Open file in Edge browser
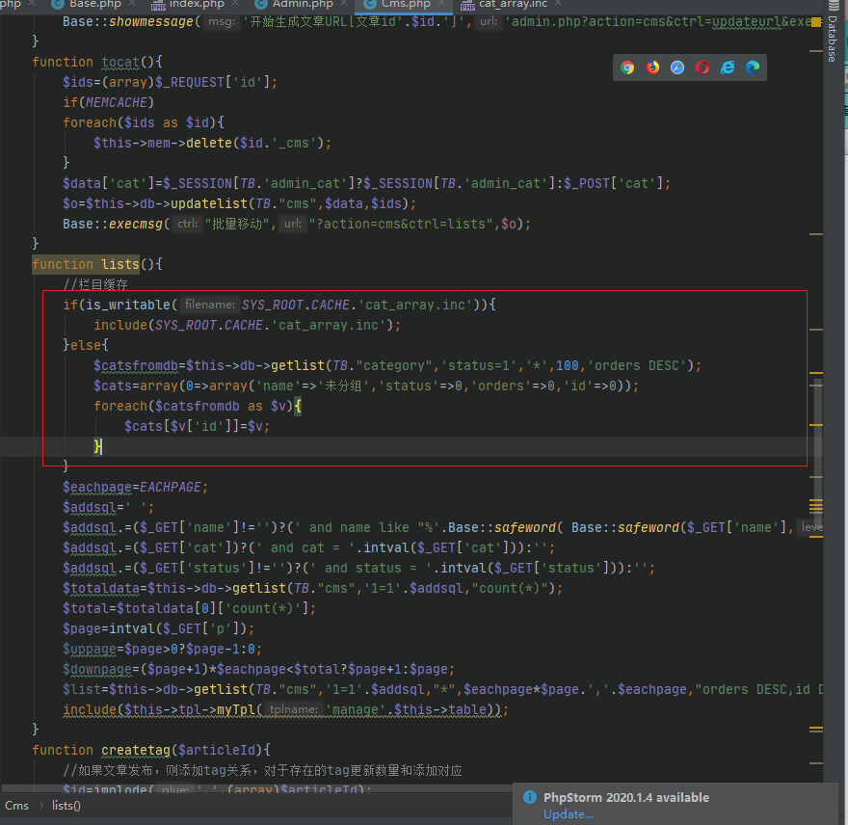Screen dimensions: 848x825 [x=753, y=67]
